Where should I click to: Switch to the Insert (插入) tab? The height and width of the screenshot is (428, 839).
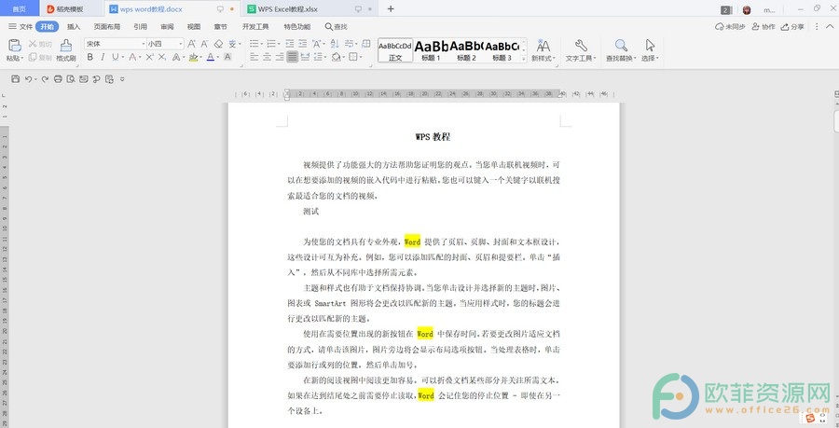[x=74, y=27]
